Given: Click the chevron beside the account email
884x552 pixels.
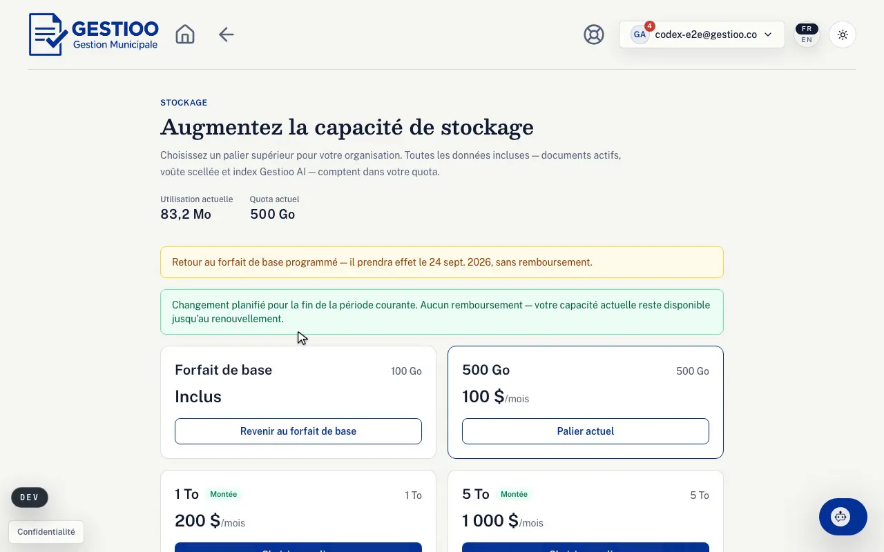Looking at the screenshot, I should pyautogui.click(x=768, y=34).
